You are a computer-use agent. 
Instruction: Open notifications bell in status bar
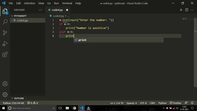(x=192, y=103)
